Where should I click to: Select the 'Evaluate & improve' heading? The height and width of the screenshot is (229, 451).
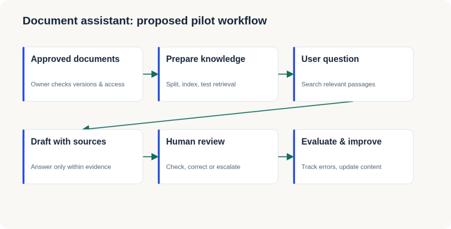(x=341, y=142)
